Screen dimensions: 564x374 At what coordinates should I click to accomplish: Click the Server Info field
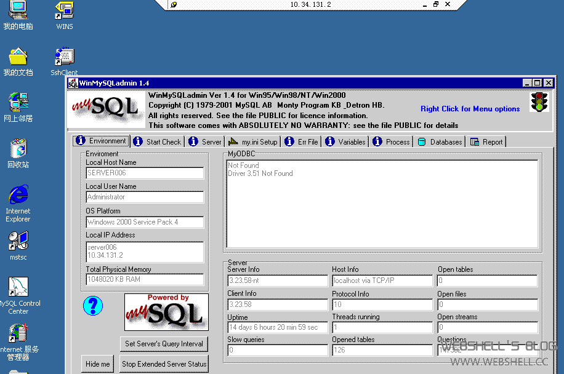click(x=278, y=280)
